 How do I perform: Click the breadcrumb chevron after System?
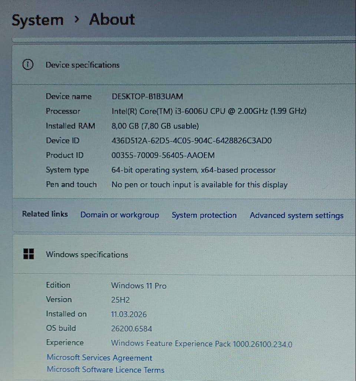[x=77, y=19]
